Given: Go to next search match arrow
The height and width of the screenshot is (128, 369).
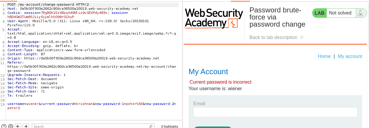Looking at the screenshot, I should (26, 126).
